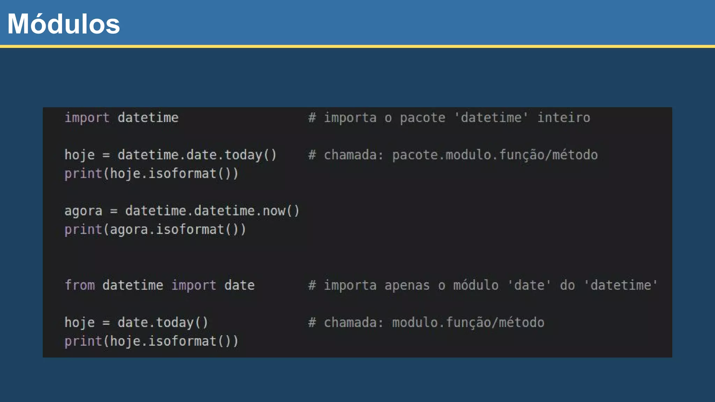715x402 pixels.
Task: Click the Módulos slide title
Action: point(64,24)
